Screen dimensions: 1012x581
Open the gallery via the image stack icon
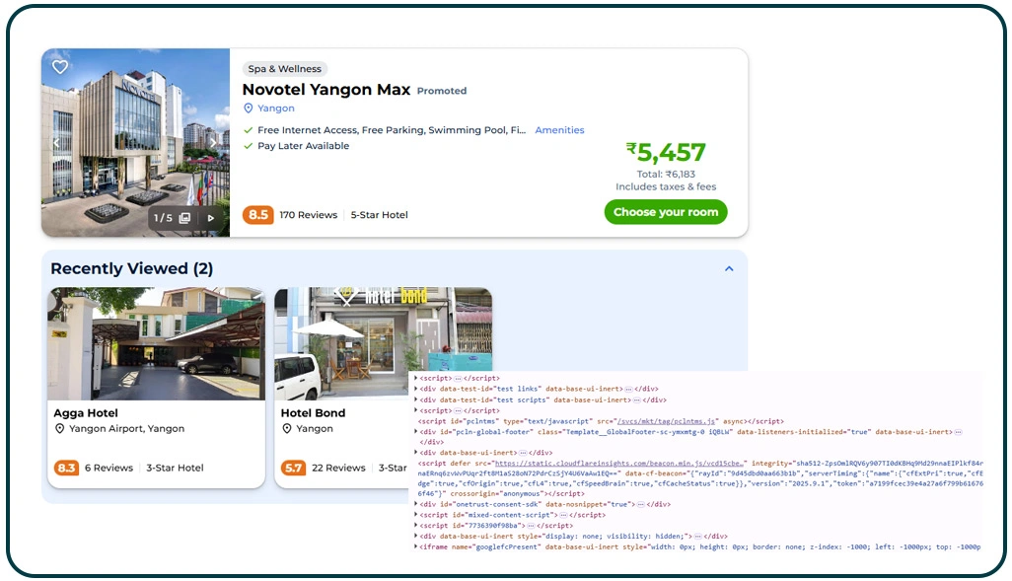coord(186,217)
